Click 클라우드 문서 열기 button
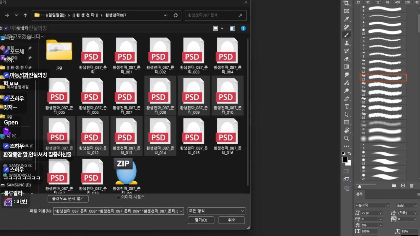 click(x=68, y=199)
